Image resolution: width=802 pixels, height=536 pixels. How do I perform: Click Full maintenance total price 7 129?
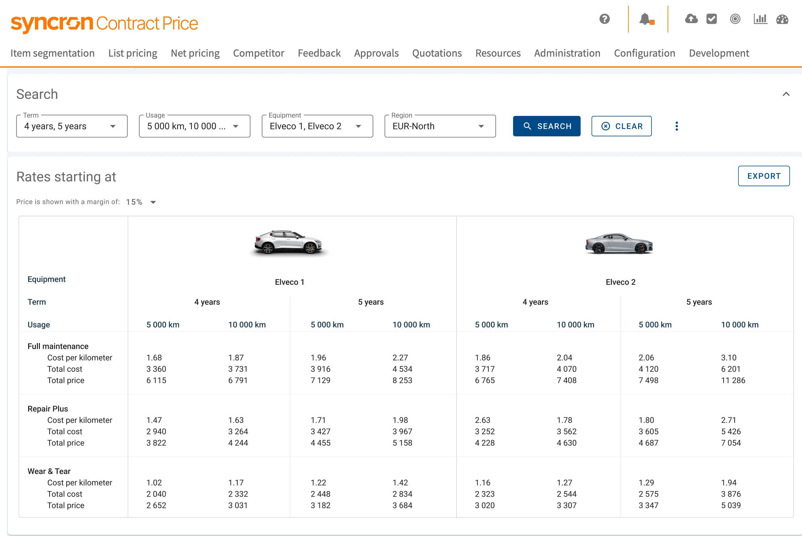click(320, 381)
